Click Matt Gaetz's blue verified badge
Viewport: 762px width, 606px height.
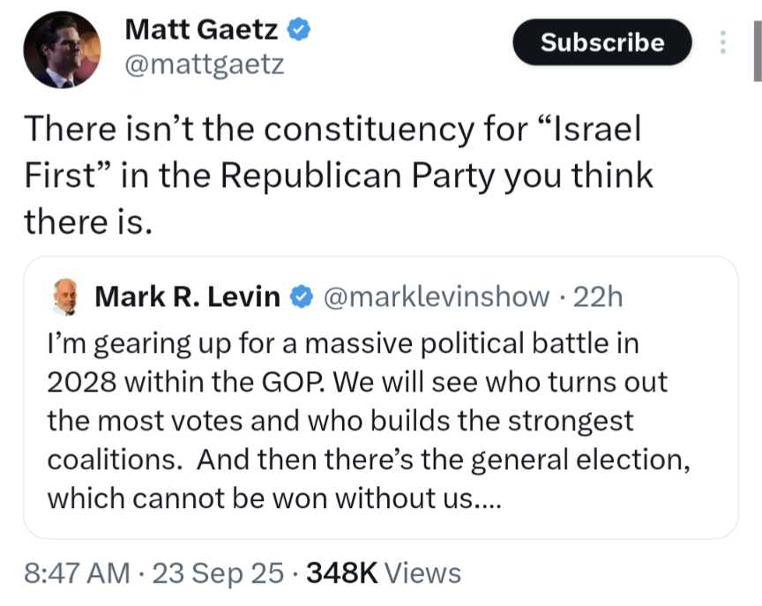[x=299, y=29]
